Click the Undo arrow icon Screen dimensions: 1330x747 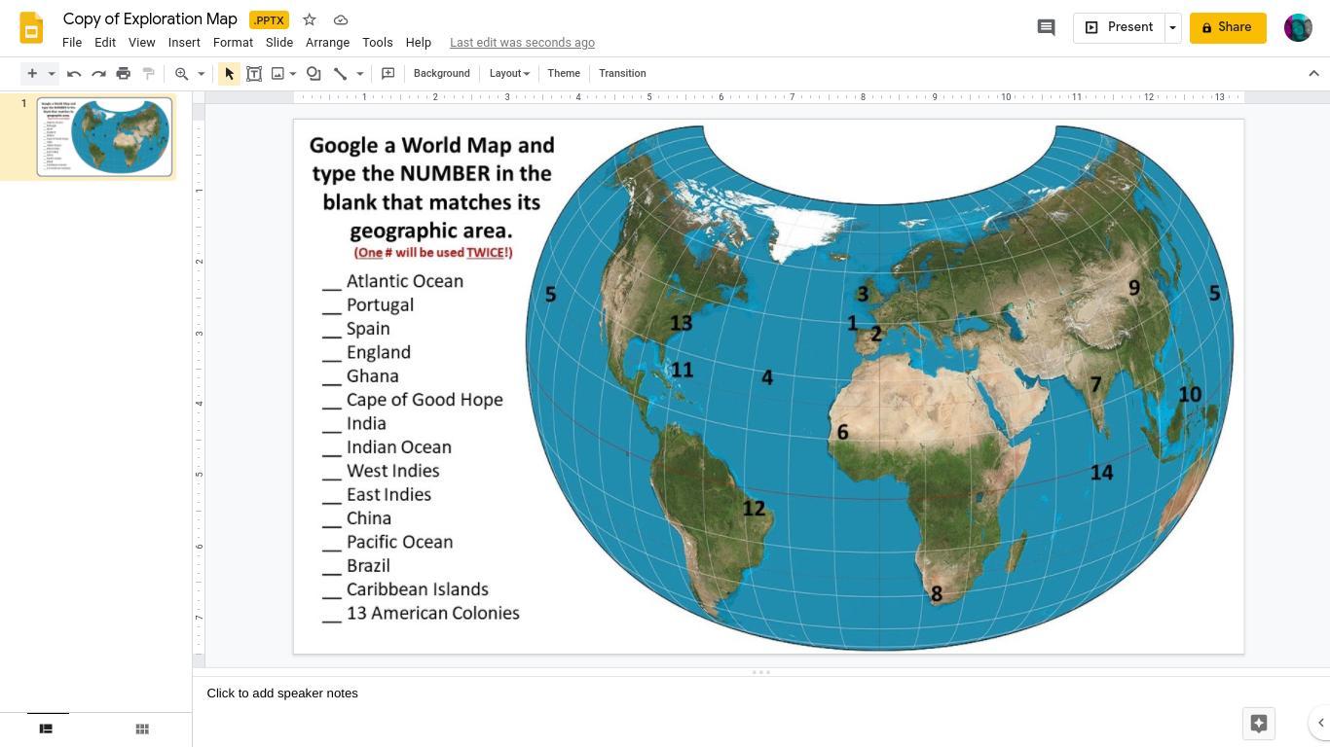[74, 74]
